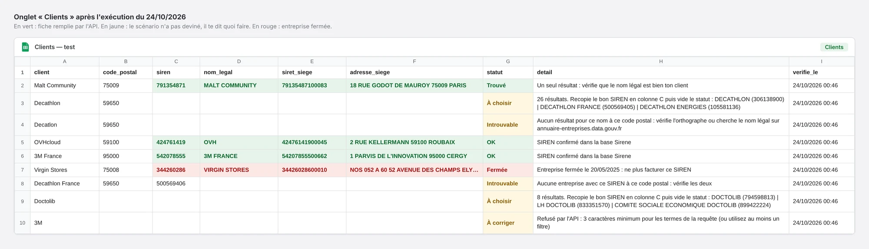Select the '3M' client cell in row 10

[65, 223]
